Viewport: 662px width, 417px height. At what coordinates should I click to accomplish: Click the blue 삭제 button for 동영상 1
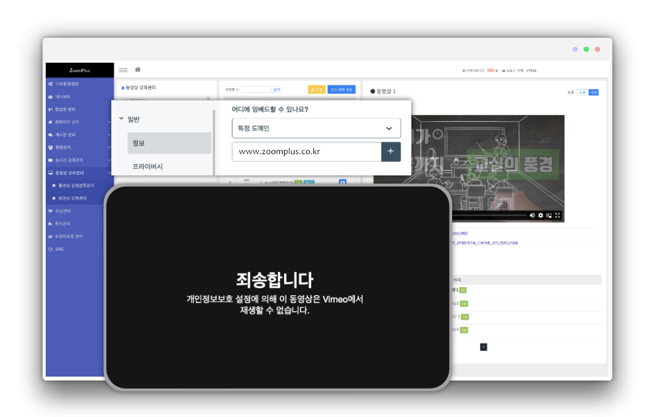click(594, 93)
